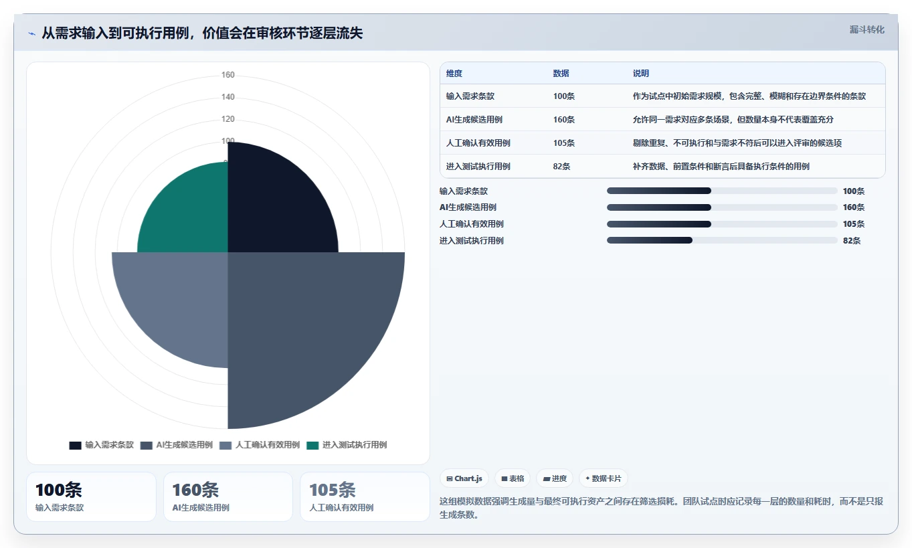Click the 100条 cell in the table
The height and width of the screenshot is (548, 912).
[x=564, y=96]
